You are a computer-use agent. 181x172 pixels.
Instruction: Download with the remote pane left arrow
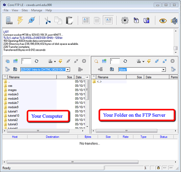coord(100,69)
